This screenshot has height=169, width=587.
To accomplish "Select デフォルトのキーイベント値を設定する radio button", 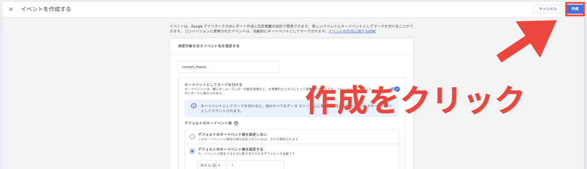I will pyautogui.click(x=192, y=151).
